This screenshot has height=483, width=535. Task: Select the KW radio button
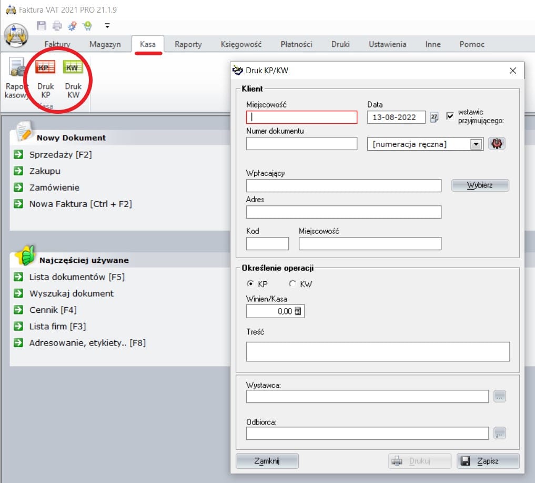[292, 284]
